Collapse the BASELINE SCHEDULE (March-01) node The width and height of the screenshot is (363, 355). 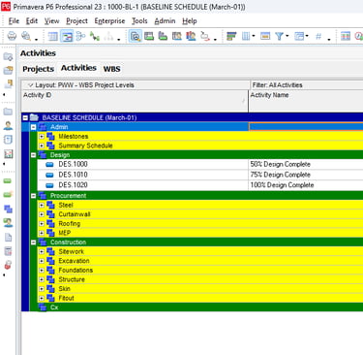coord(25,117)
